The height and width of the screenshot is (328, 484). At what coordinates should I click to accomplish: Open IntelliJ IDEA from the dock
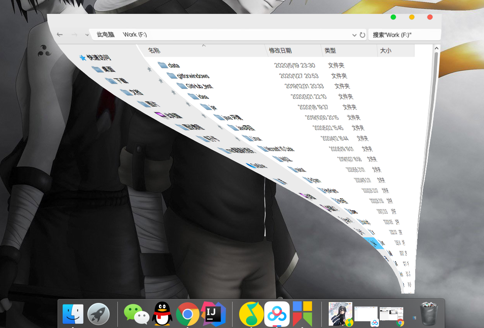pyautogui.click(x=213, y=314)
